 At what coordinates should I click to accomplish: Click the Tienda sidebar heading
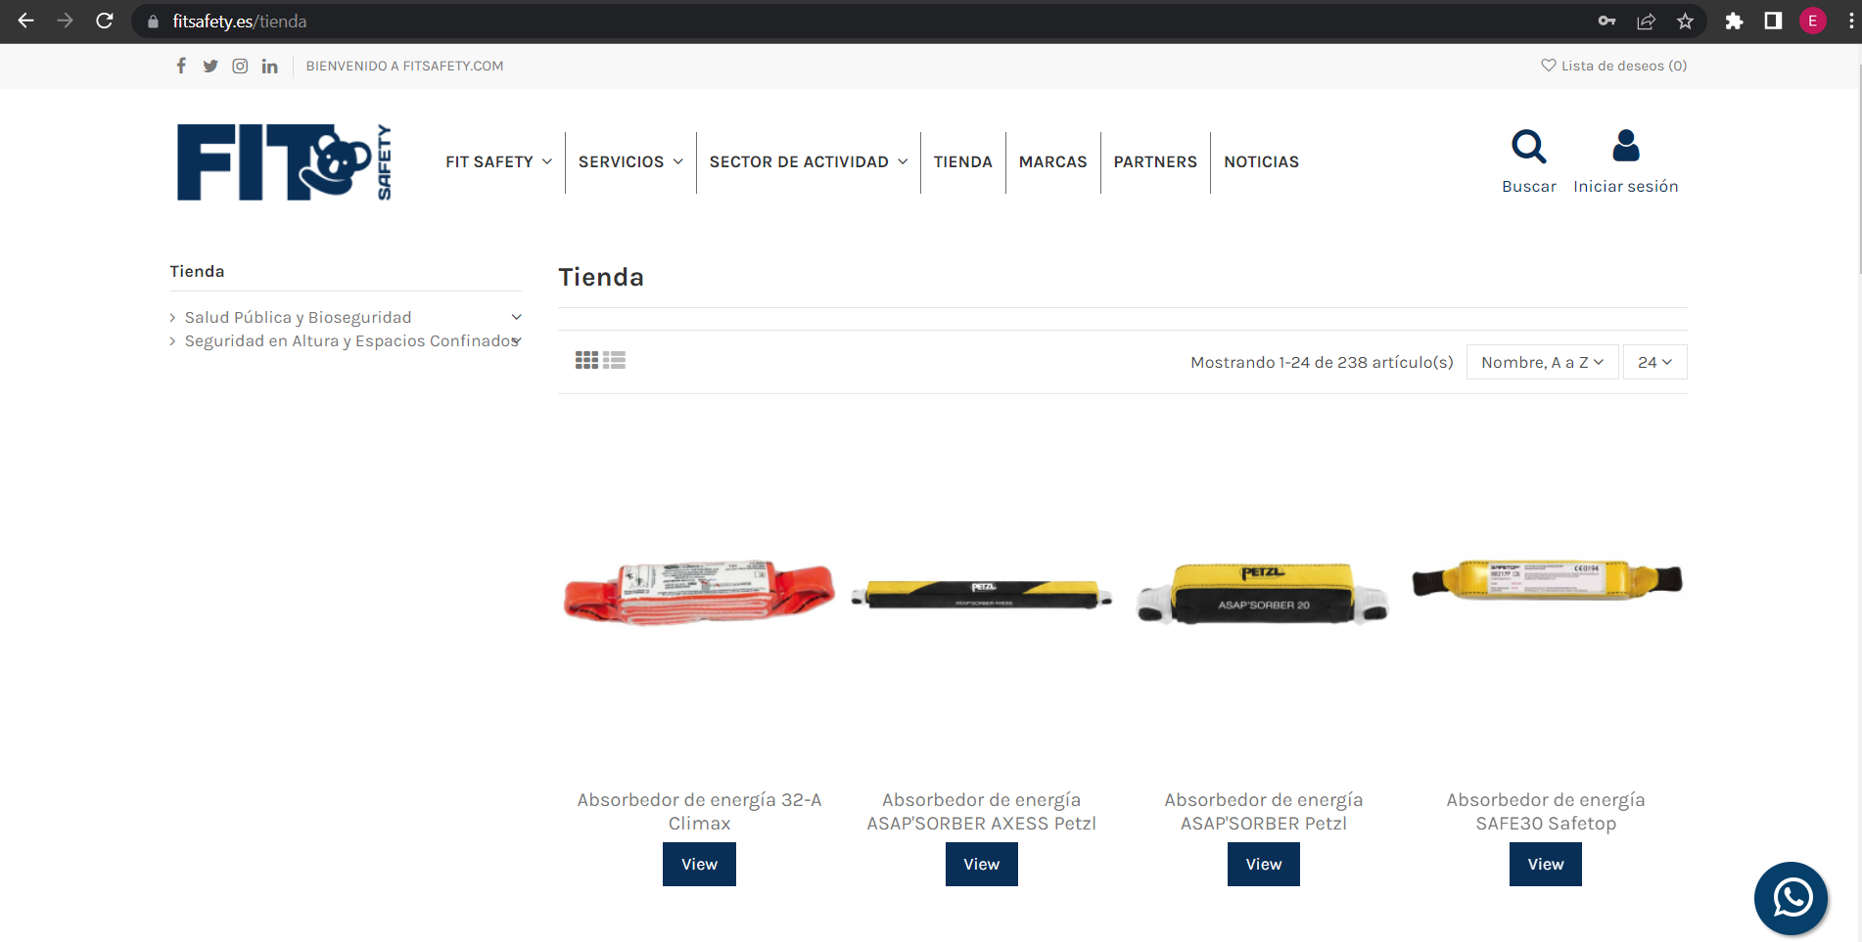click(x=197, y=272)
